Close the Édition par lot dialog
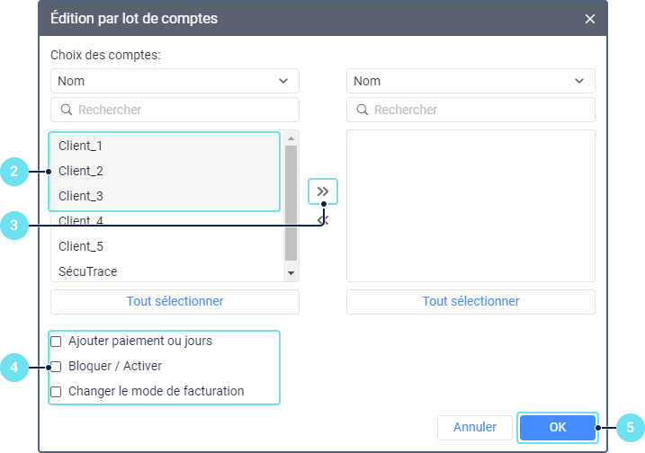The width and height of the screenshot is (645, 453). pyautogui.click(x=590, y=19)
